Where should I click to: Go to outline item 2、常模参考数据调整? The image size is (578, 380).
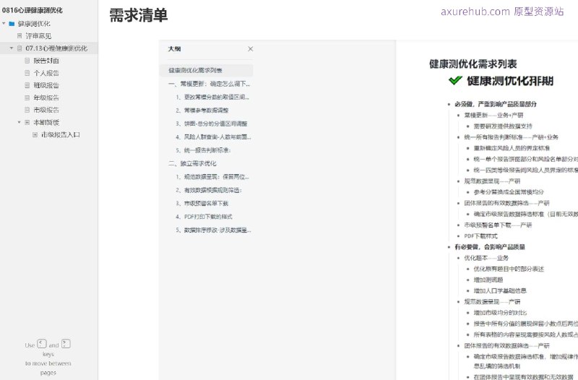pos(202,111)
